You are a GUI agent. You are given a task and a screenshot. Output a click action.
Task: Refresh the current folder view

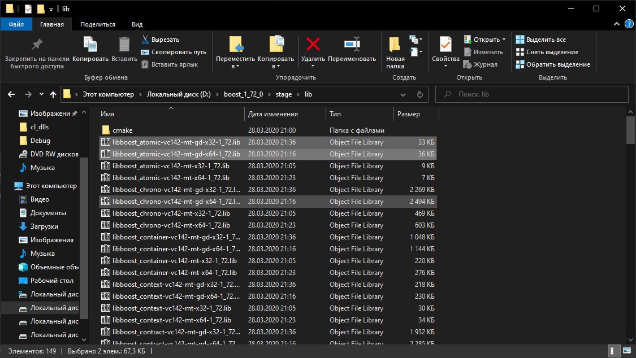tap(420, 94)
